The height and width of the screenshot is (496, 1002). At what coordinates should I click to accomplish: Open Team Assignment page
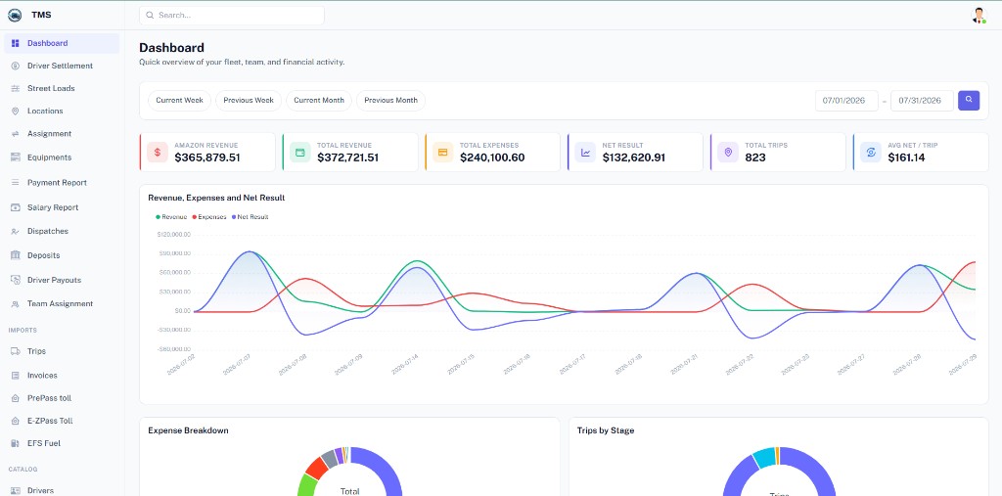62,304
